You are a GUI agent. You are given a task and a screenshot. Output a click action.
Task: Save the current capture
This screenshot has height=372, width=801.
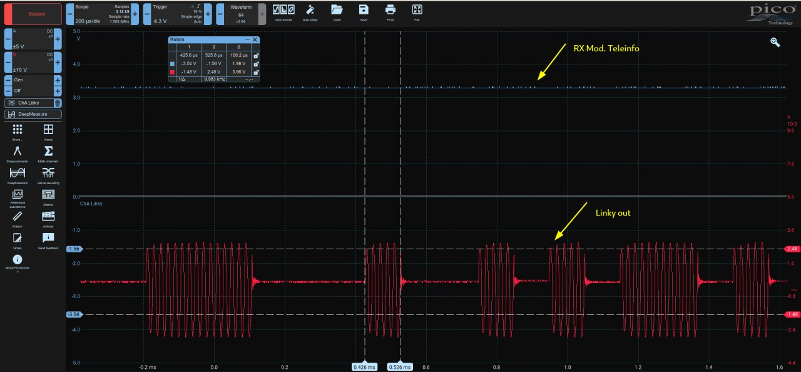(x=364, y=12)
